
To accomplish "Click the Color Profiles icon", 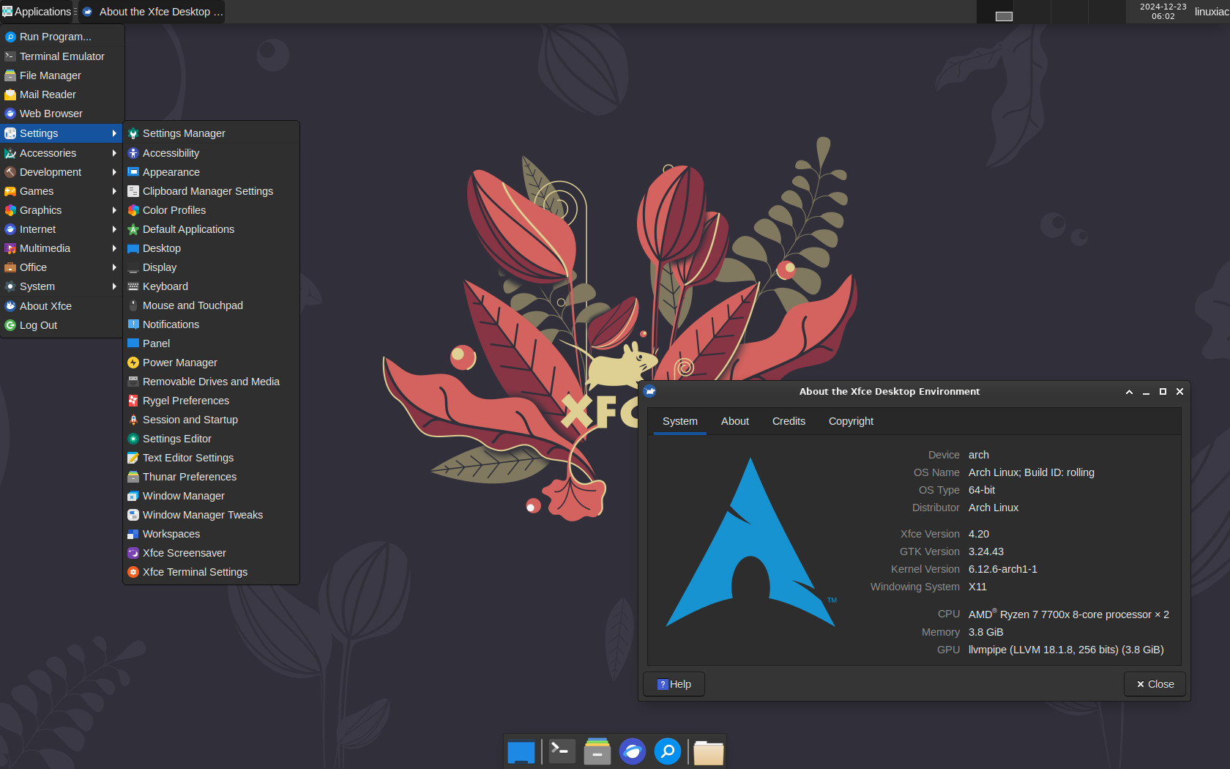I will 133,210.
